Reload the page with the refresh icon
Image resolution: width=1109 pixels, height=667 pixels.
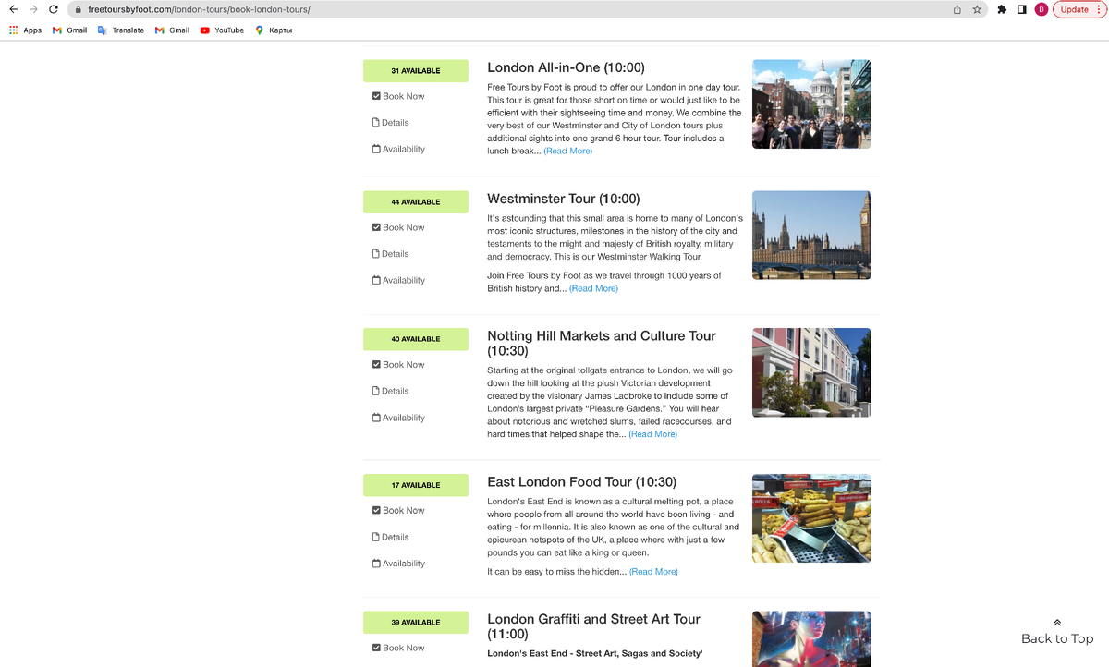pyautogui.click(x=54, y=9)
